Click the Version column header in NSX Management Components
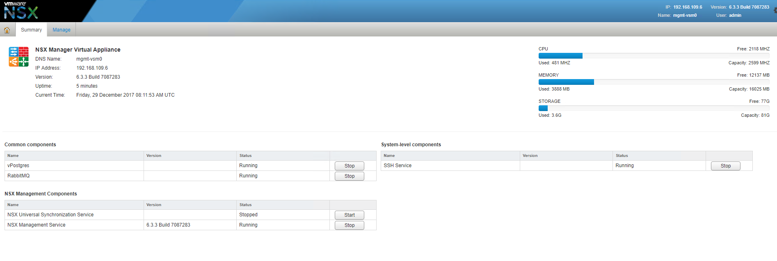The image size is (777, 261). [x=154, y=205]
